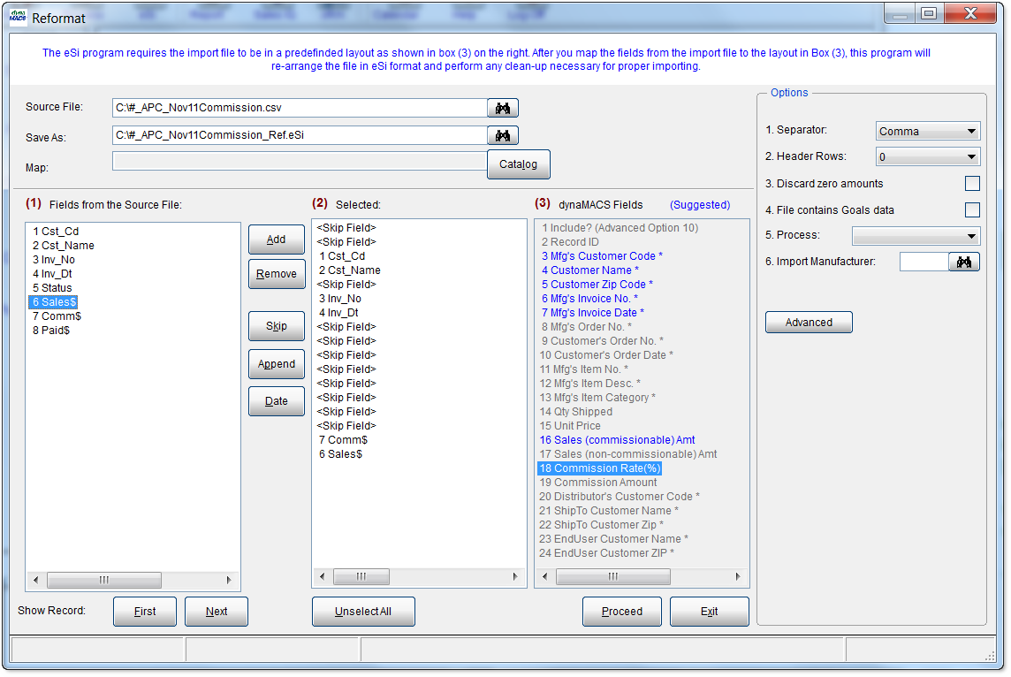
Task: Select source field '2 Cst_Name'
Action: pyautogui.click(x=64, y=246)
